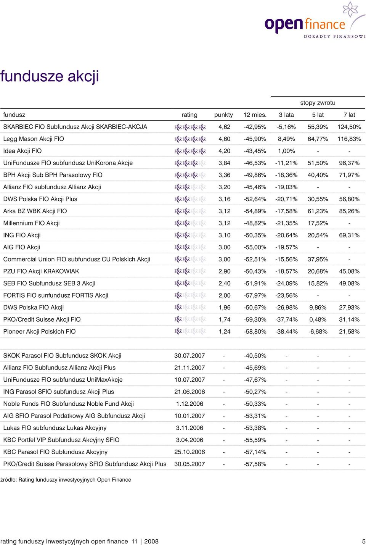Click the 'stopy zwrotu' header label

(318, 103)
